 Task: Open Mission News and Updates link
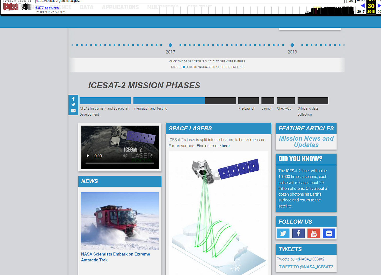(306, 142)
